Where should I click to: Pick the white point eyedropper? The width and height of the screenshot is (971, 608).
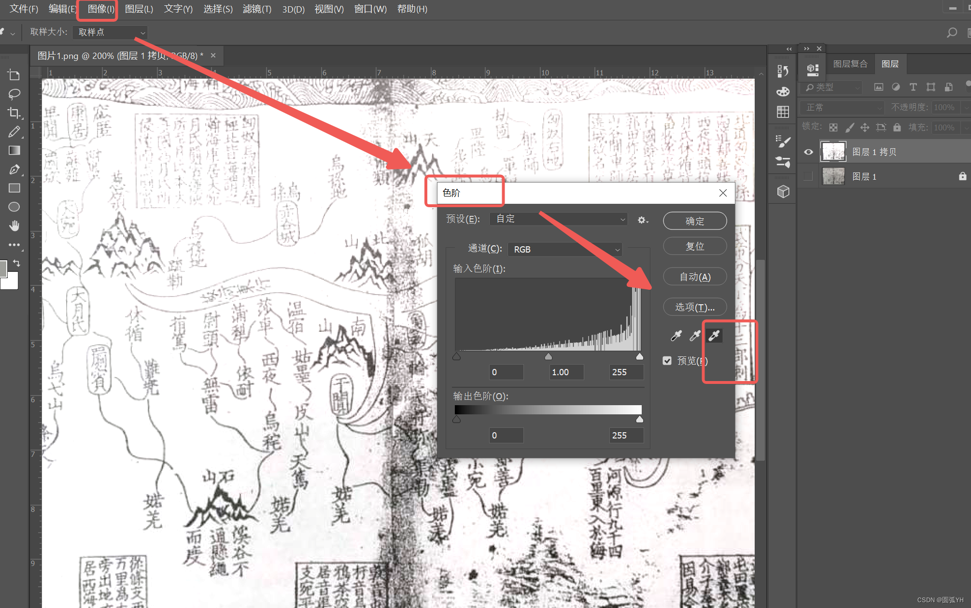(x=714, y=335)
